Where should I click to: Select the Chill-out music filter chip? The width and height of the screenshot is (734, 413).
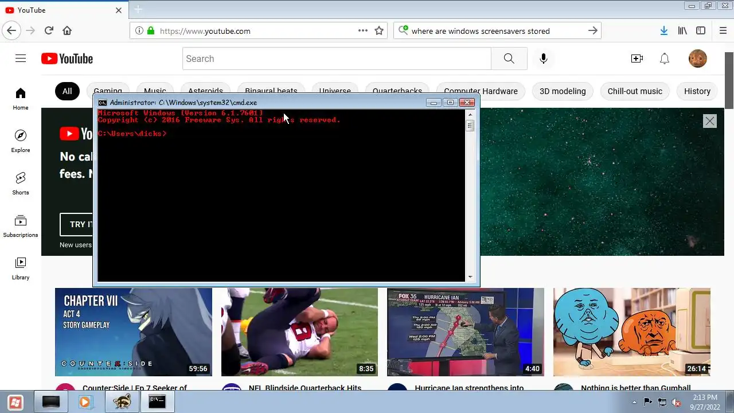click(635, 91)
